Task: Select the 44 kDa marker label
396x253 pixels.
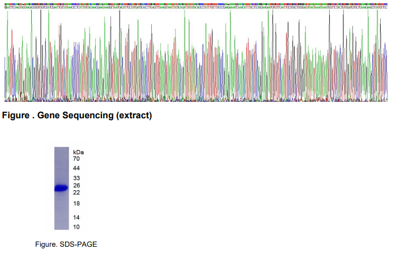Action: coord(76,169)
